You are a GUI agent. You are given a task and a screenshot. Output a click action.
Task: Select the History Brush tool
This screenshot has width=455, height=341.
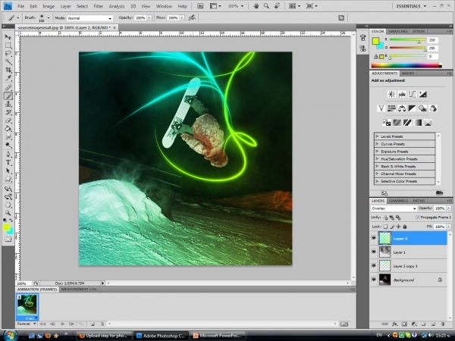tap(8, 112)
